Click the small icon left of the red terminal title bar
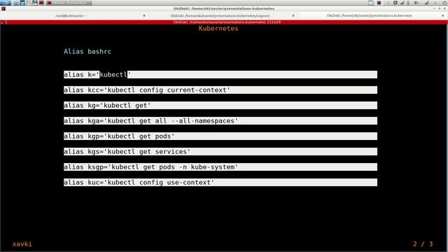The width and height of the screenshot is (448, 252). coord(3,22)
